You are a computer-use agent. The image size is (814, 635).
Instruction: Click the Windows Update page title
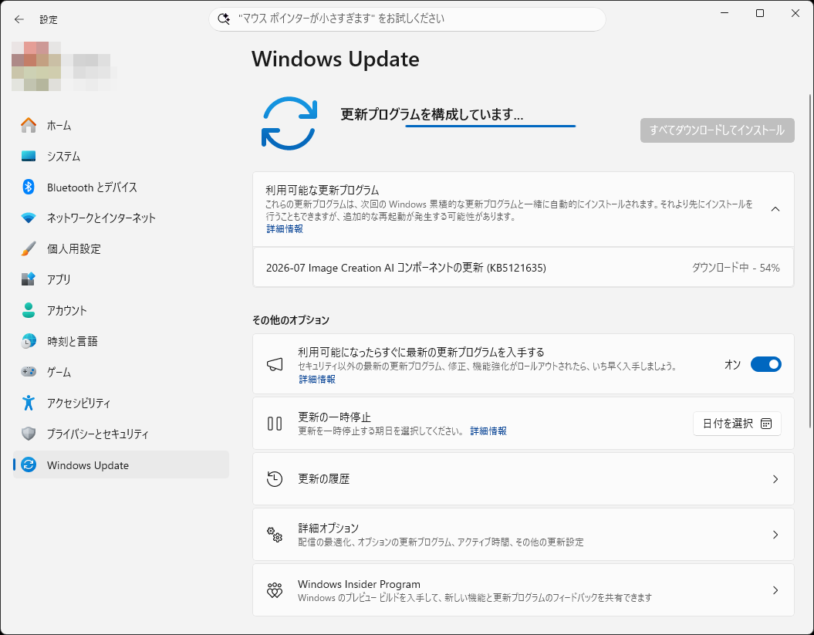[x=336, y=59]
